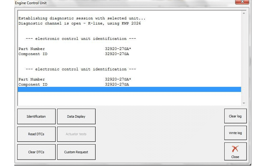
Task: Click the red X Close icon button
Action: [x=235, y=152]
